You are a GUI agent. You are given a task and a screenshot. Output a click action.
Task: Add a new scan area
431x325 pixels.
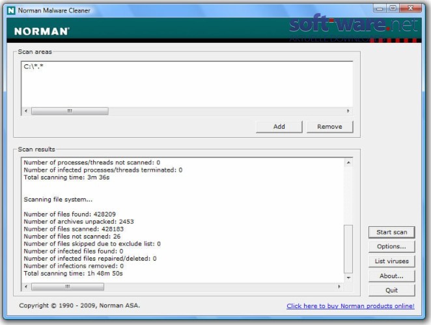279,127
